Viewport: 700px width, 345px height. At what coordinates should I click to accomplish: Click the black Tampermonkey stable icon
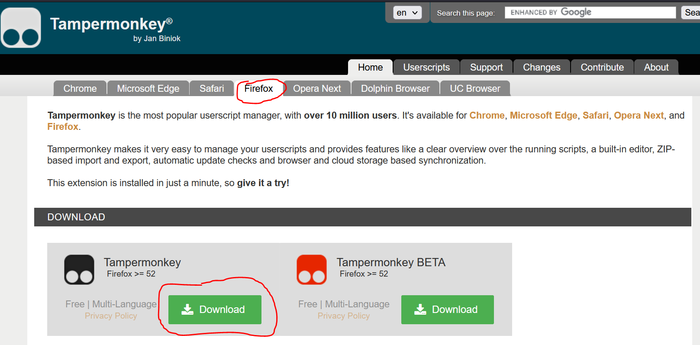tap(79, 270)
